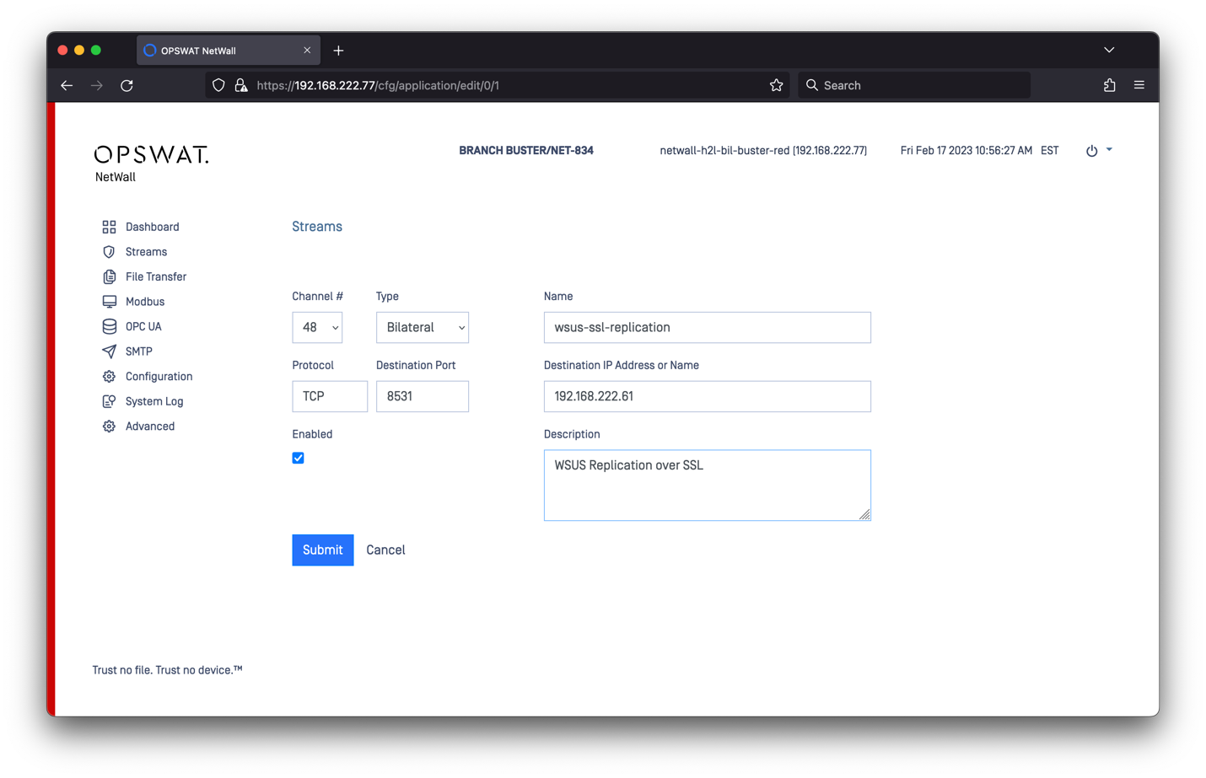The image size is (1206, 778).
Task: Expand the list all tabs chevron
Action: 1109,51
